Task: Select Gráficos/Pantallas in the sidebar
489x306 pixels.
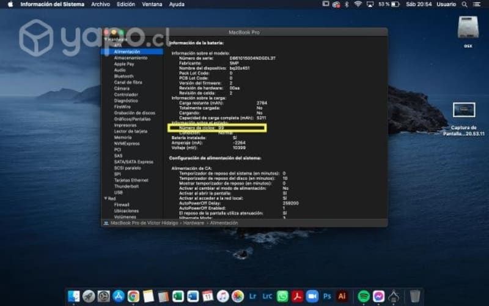Action: click(x=132, y=119)
